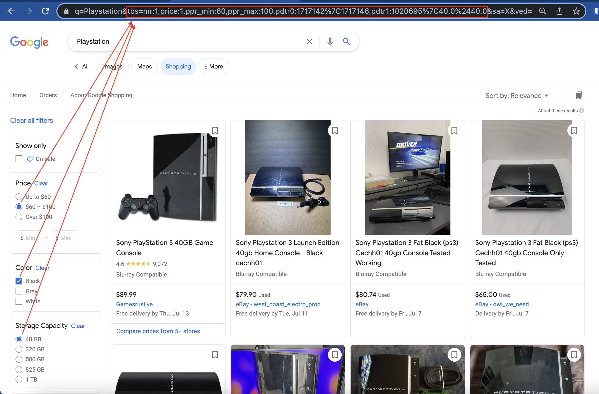The height and width of the screenshot is (394, 599).
Task: Click the bookmark icon on third PS3 listing
Action: [x=454, y=130]
